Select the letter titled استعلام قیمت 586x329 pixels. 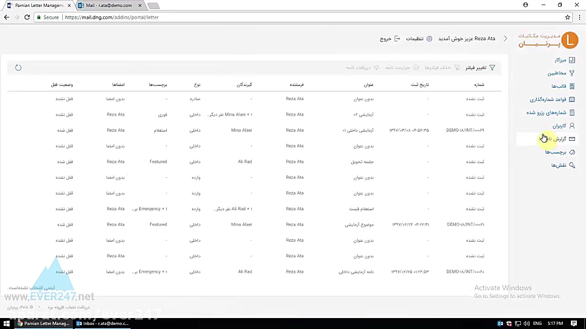(362, 209)
